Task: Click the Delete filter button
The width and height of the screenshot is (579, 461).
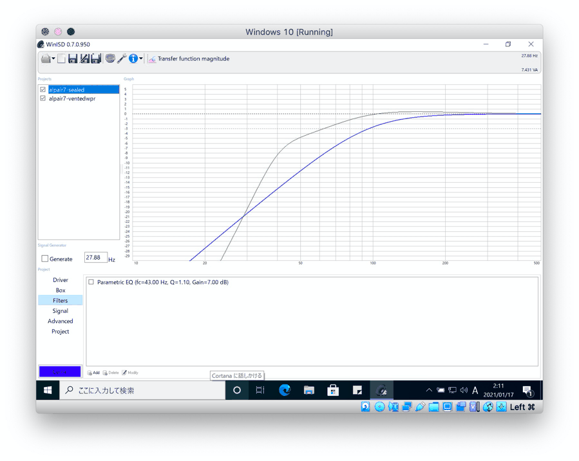Action: pyautogui.click(x=111, y=373)
